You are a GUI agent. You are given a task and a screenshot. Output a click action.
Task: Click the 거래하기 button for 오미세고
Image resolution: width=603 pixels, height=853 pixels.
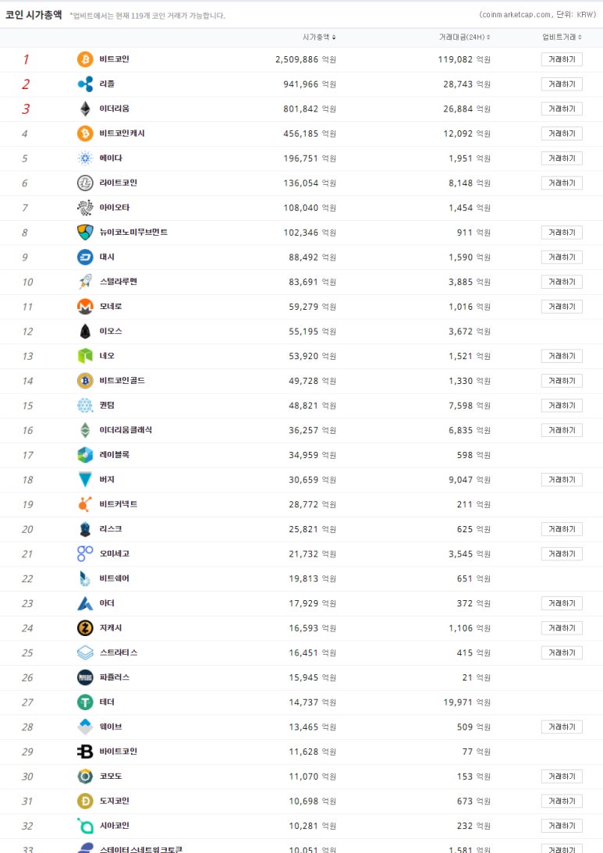coord(562,554)
